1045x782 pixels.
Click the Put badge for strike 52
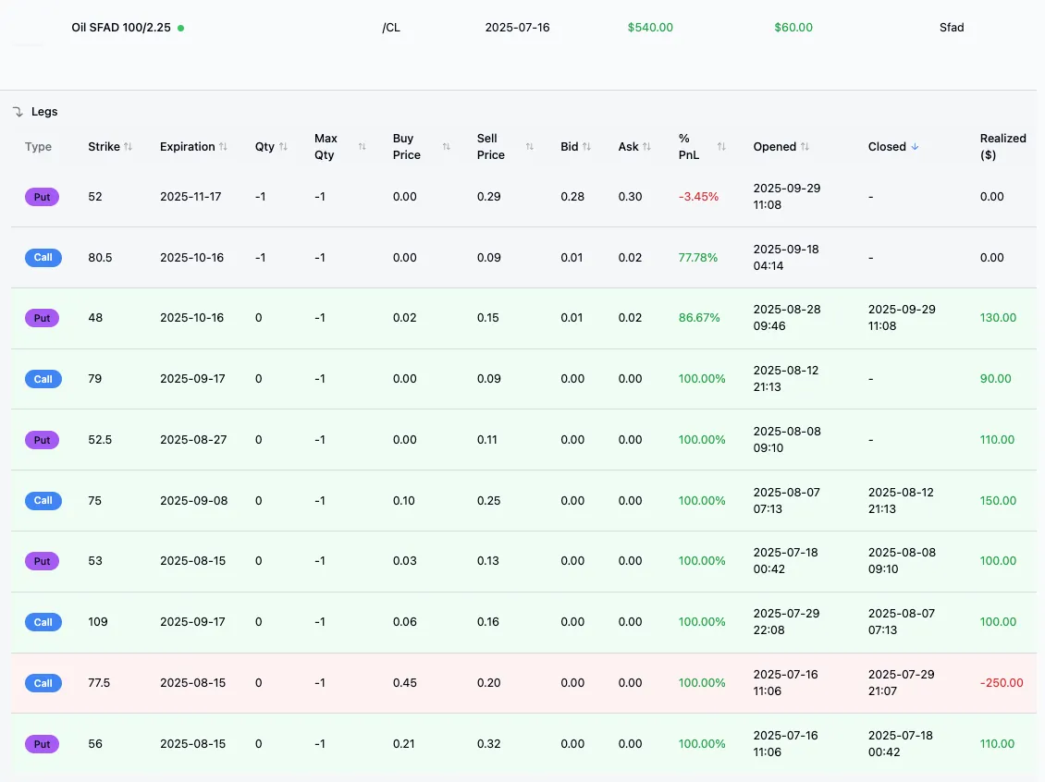click(x=42, y=197)
